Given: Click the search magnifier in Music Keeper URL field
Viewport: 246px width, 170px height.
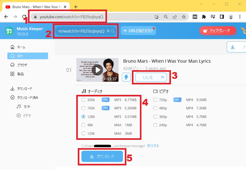Looking at the screenshot, I should (113, 31).
